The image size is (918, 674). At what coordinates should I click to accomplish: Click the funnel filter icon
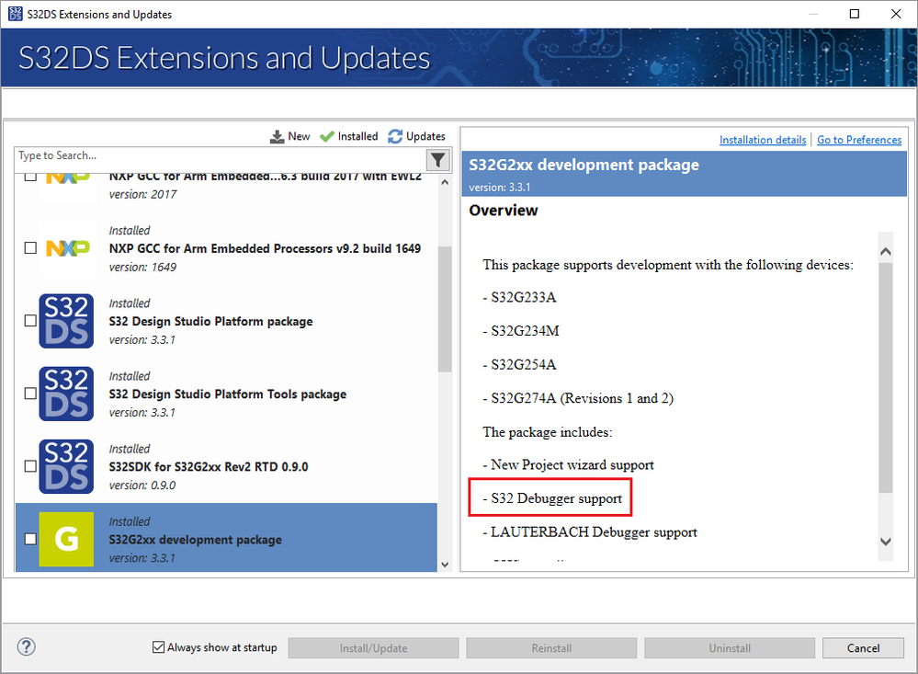(x=438, y=159)
